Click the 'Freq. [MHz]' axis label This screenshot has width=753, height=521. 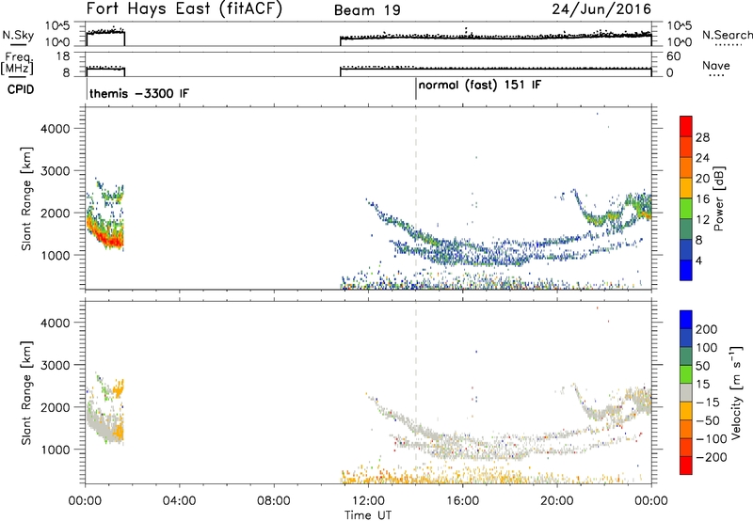[x=17, y=64]
